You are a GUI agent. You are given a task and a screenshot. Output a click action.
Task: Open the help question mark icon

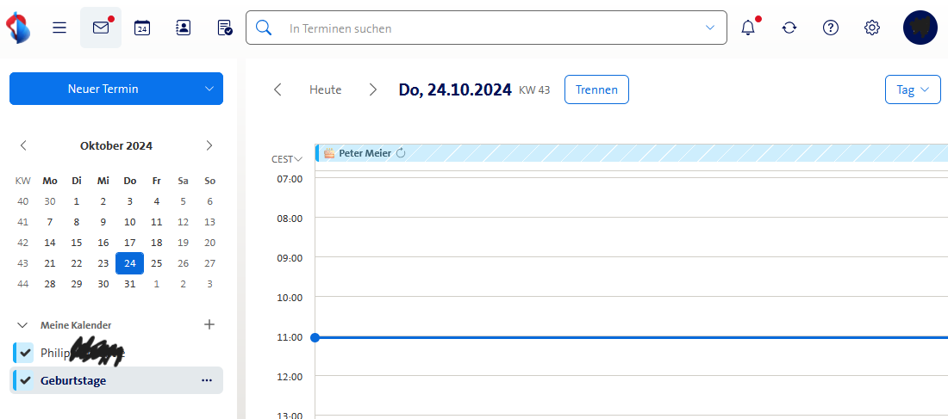[831, 28]
